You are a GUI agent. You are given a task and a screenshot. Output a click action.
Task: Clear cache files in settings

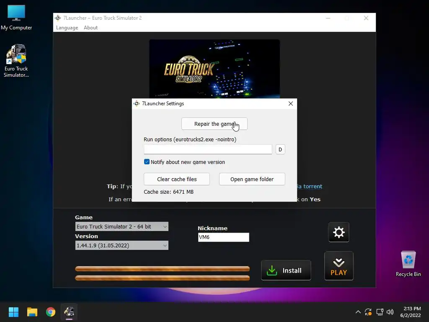(x=177, y=179)
